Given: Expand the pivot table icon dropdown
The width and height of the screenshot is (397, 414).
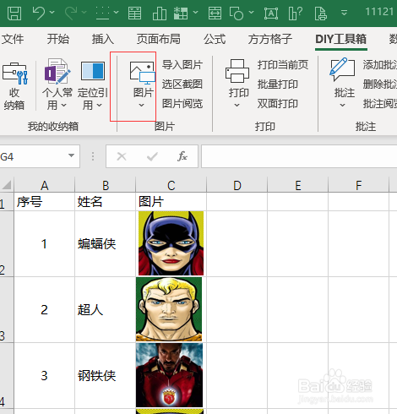Looking at the screenshot, I should tap(195, 12).
